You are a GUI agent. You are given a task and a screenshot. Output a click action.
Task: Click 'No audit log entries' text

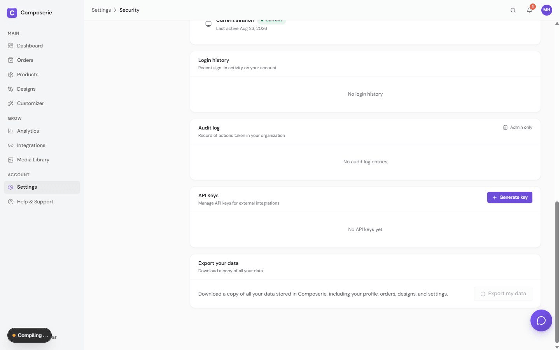365,162
